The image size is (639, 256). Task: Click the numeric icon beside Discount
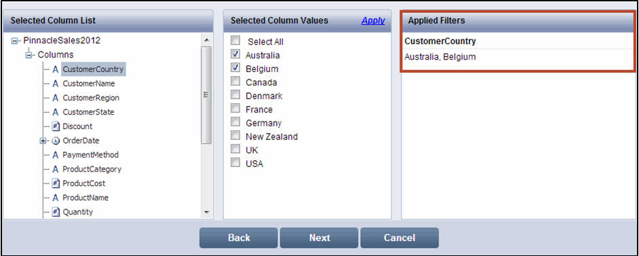tap(56, 126)
